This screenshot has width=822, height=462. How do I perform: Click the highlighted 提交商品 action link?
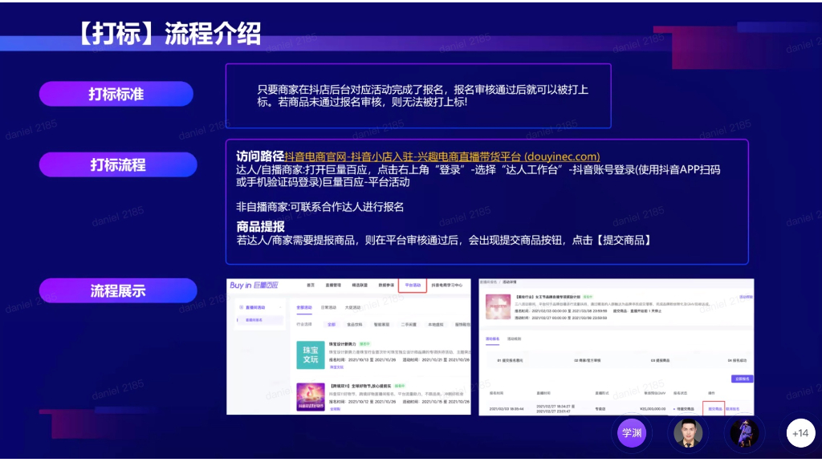(x=714, y=408)
